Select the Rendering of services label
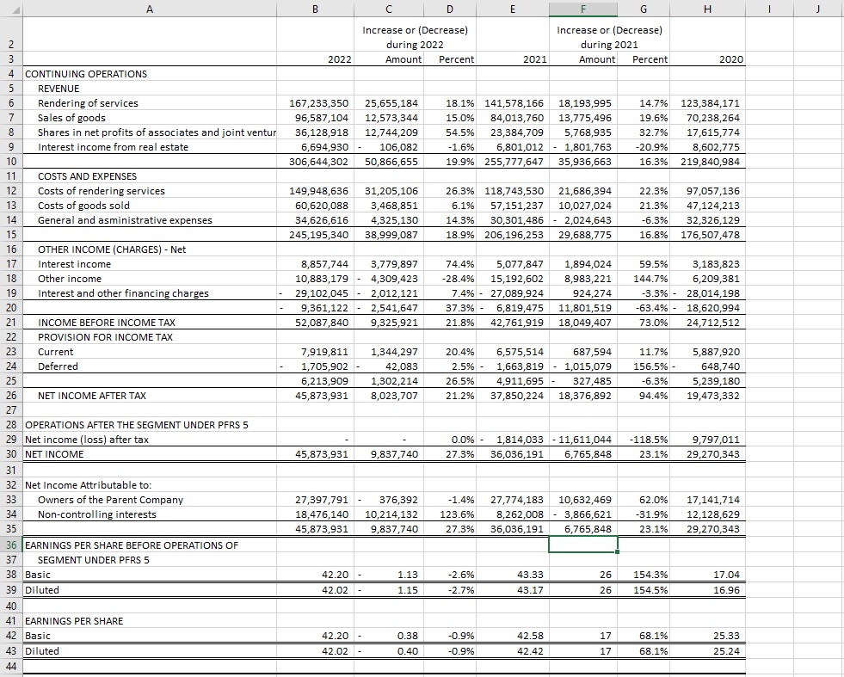Viewport: 844px width, 677px height. (88, 103)
